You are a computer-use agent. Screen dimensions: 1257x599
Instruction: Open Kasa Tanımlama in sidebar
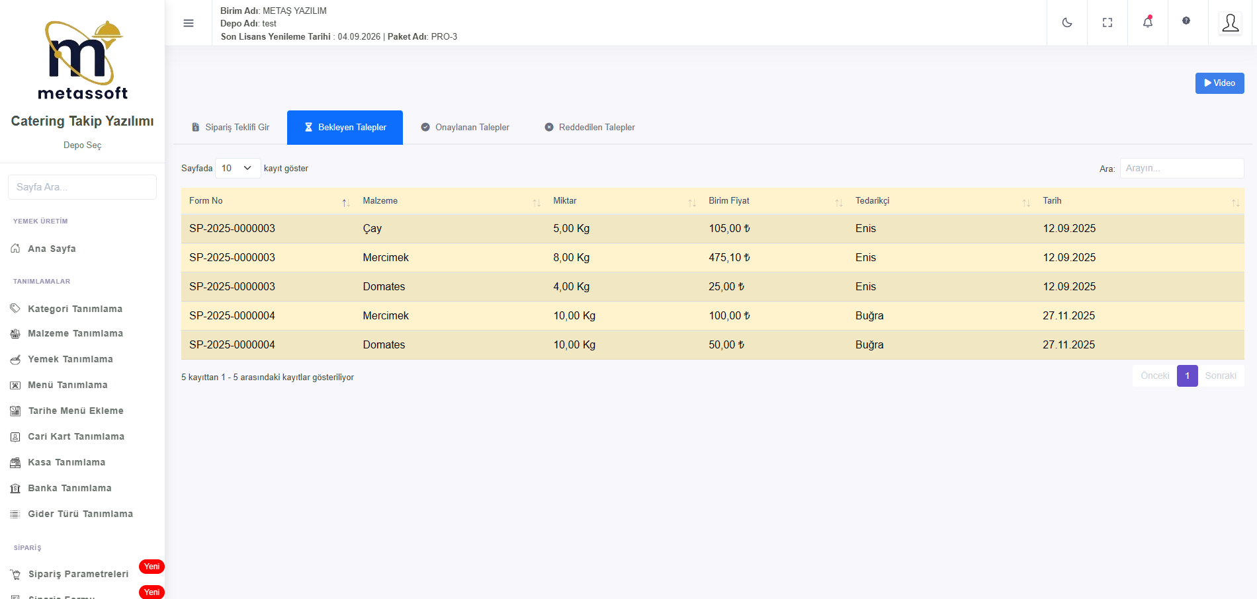[x=66, y=462]
